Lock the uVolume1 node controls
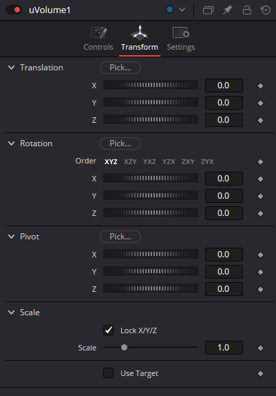276x396 pixels. (x=247, y=10)
